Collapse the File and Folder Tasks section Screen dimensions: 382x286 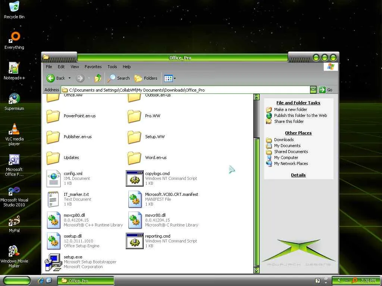click(298, 103)
